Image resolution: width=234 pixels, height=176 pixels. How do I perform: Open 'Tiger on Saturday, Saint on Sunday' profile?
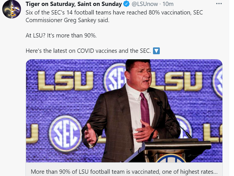pos(74,4)
